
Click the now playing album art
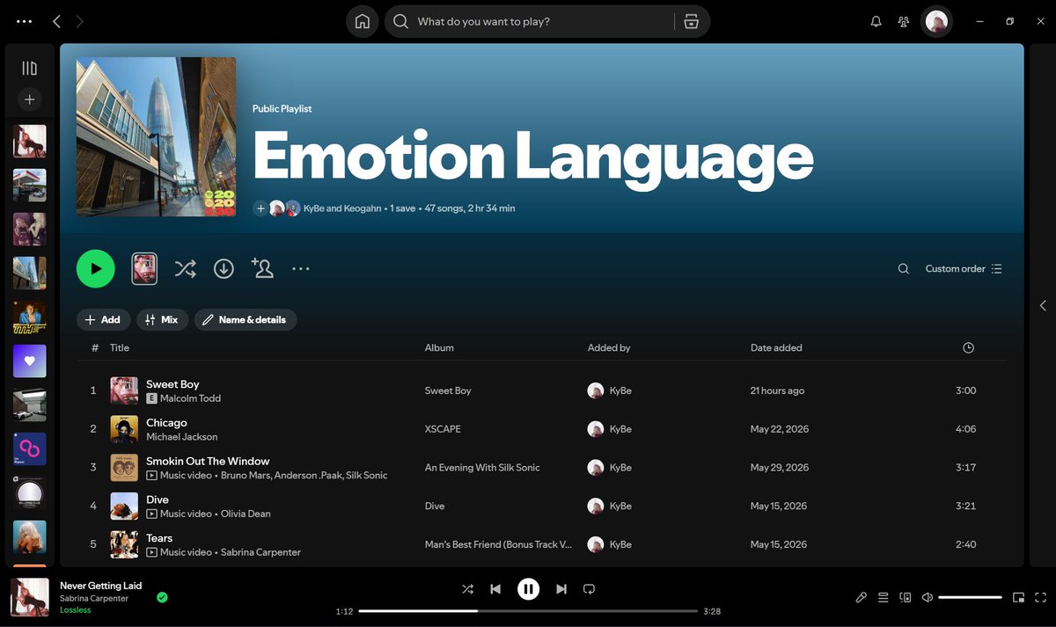pos(30,597)
